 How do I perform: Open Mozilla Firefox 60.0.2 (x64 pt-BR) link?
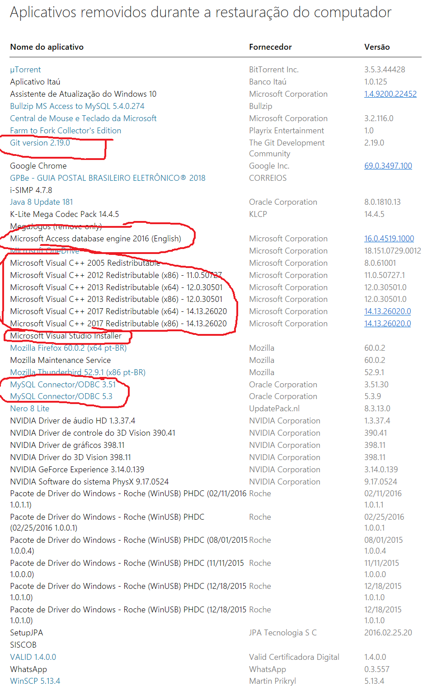click(x=68, y=348)
